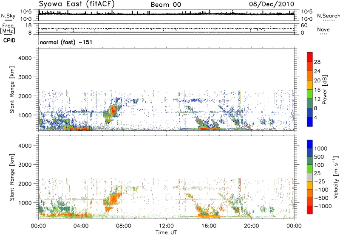Click the 'Velocity [m s⁻¹]' colorbar title
This screenshot has height=235, width=340.
(x=336, y=176)
